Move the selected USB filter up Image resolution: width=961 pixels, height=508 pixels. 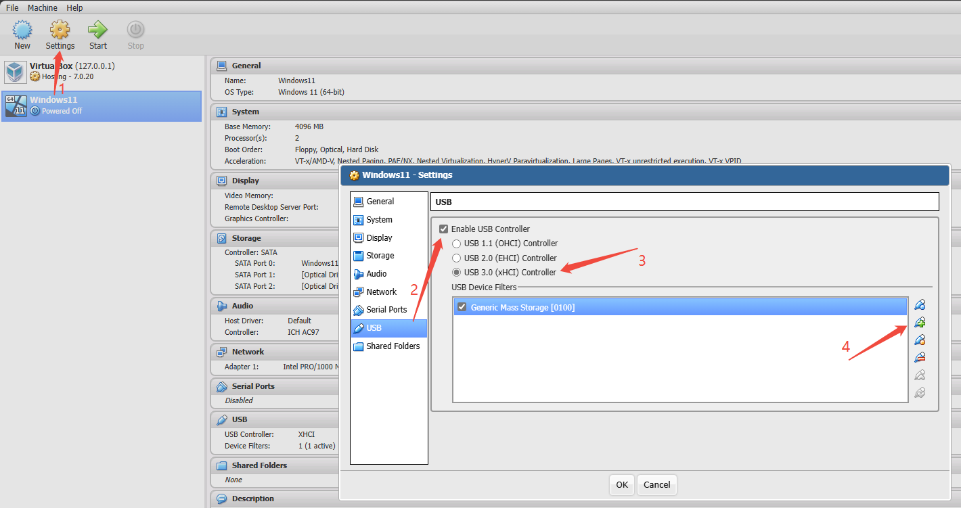tap(920, 375)
